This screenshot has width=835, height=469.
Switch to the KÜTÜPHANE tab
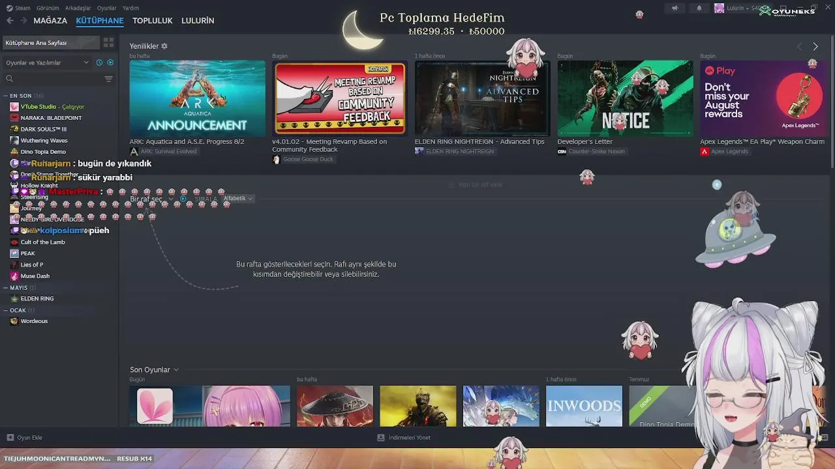[x=100, y=21]
